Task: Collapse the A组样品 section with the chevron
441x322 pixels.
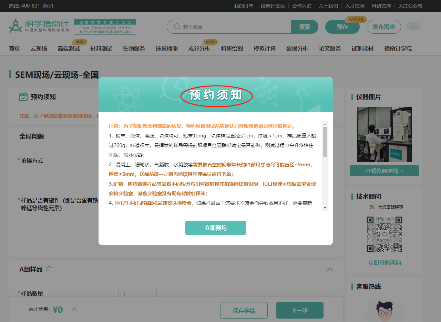Action: tap(330, 269)
